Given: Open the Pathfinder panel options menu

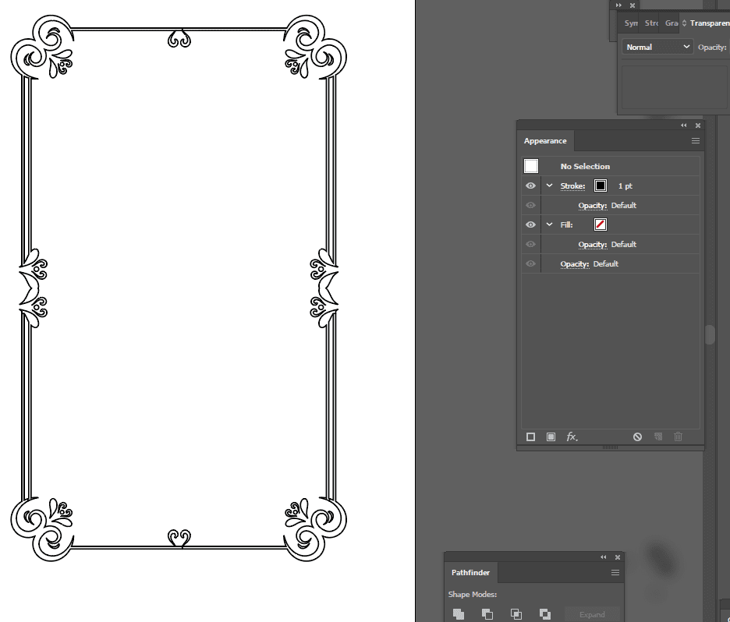Looking at the screenshot, I should tap(615, 573).
